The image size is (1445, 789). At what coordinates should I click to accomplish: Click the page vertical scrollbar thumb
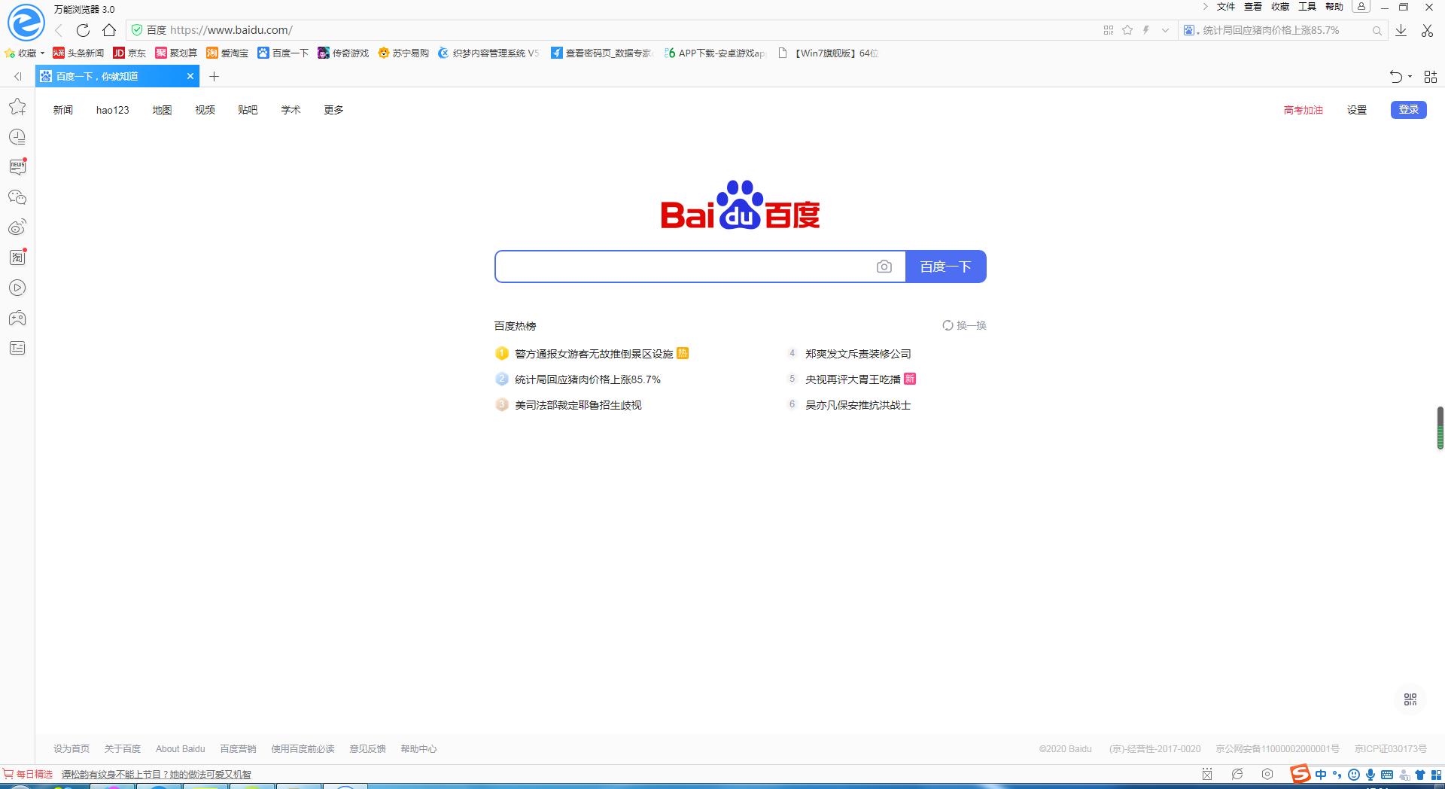1440,428
